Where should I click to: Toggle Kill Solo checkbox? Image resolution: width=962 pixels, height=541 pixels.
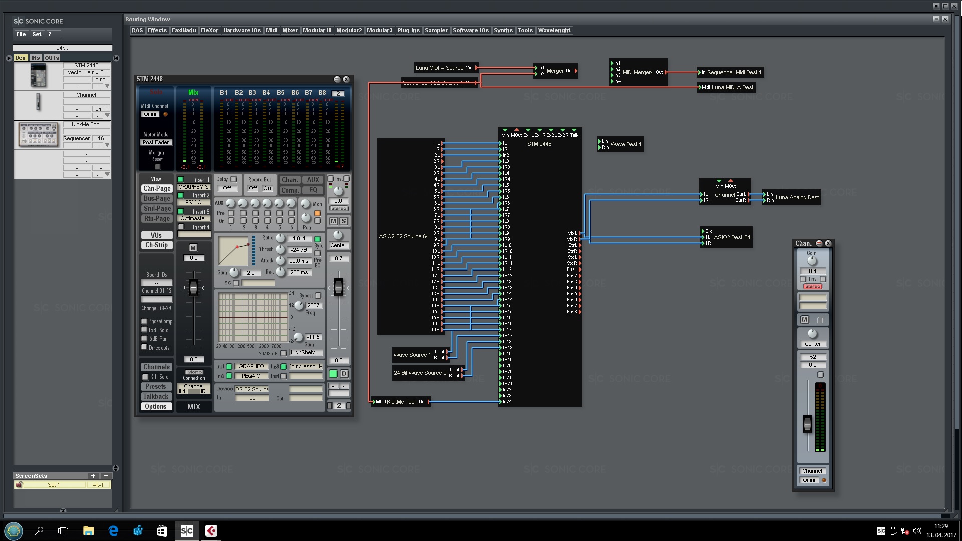[x=145, y=377]
